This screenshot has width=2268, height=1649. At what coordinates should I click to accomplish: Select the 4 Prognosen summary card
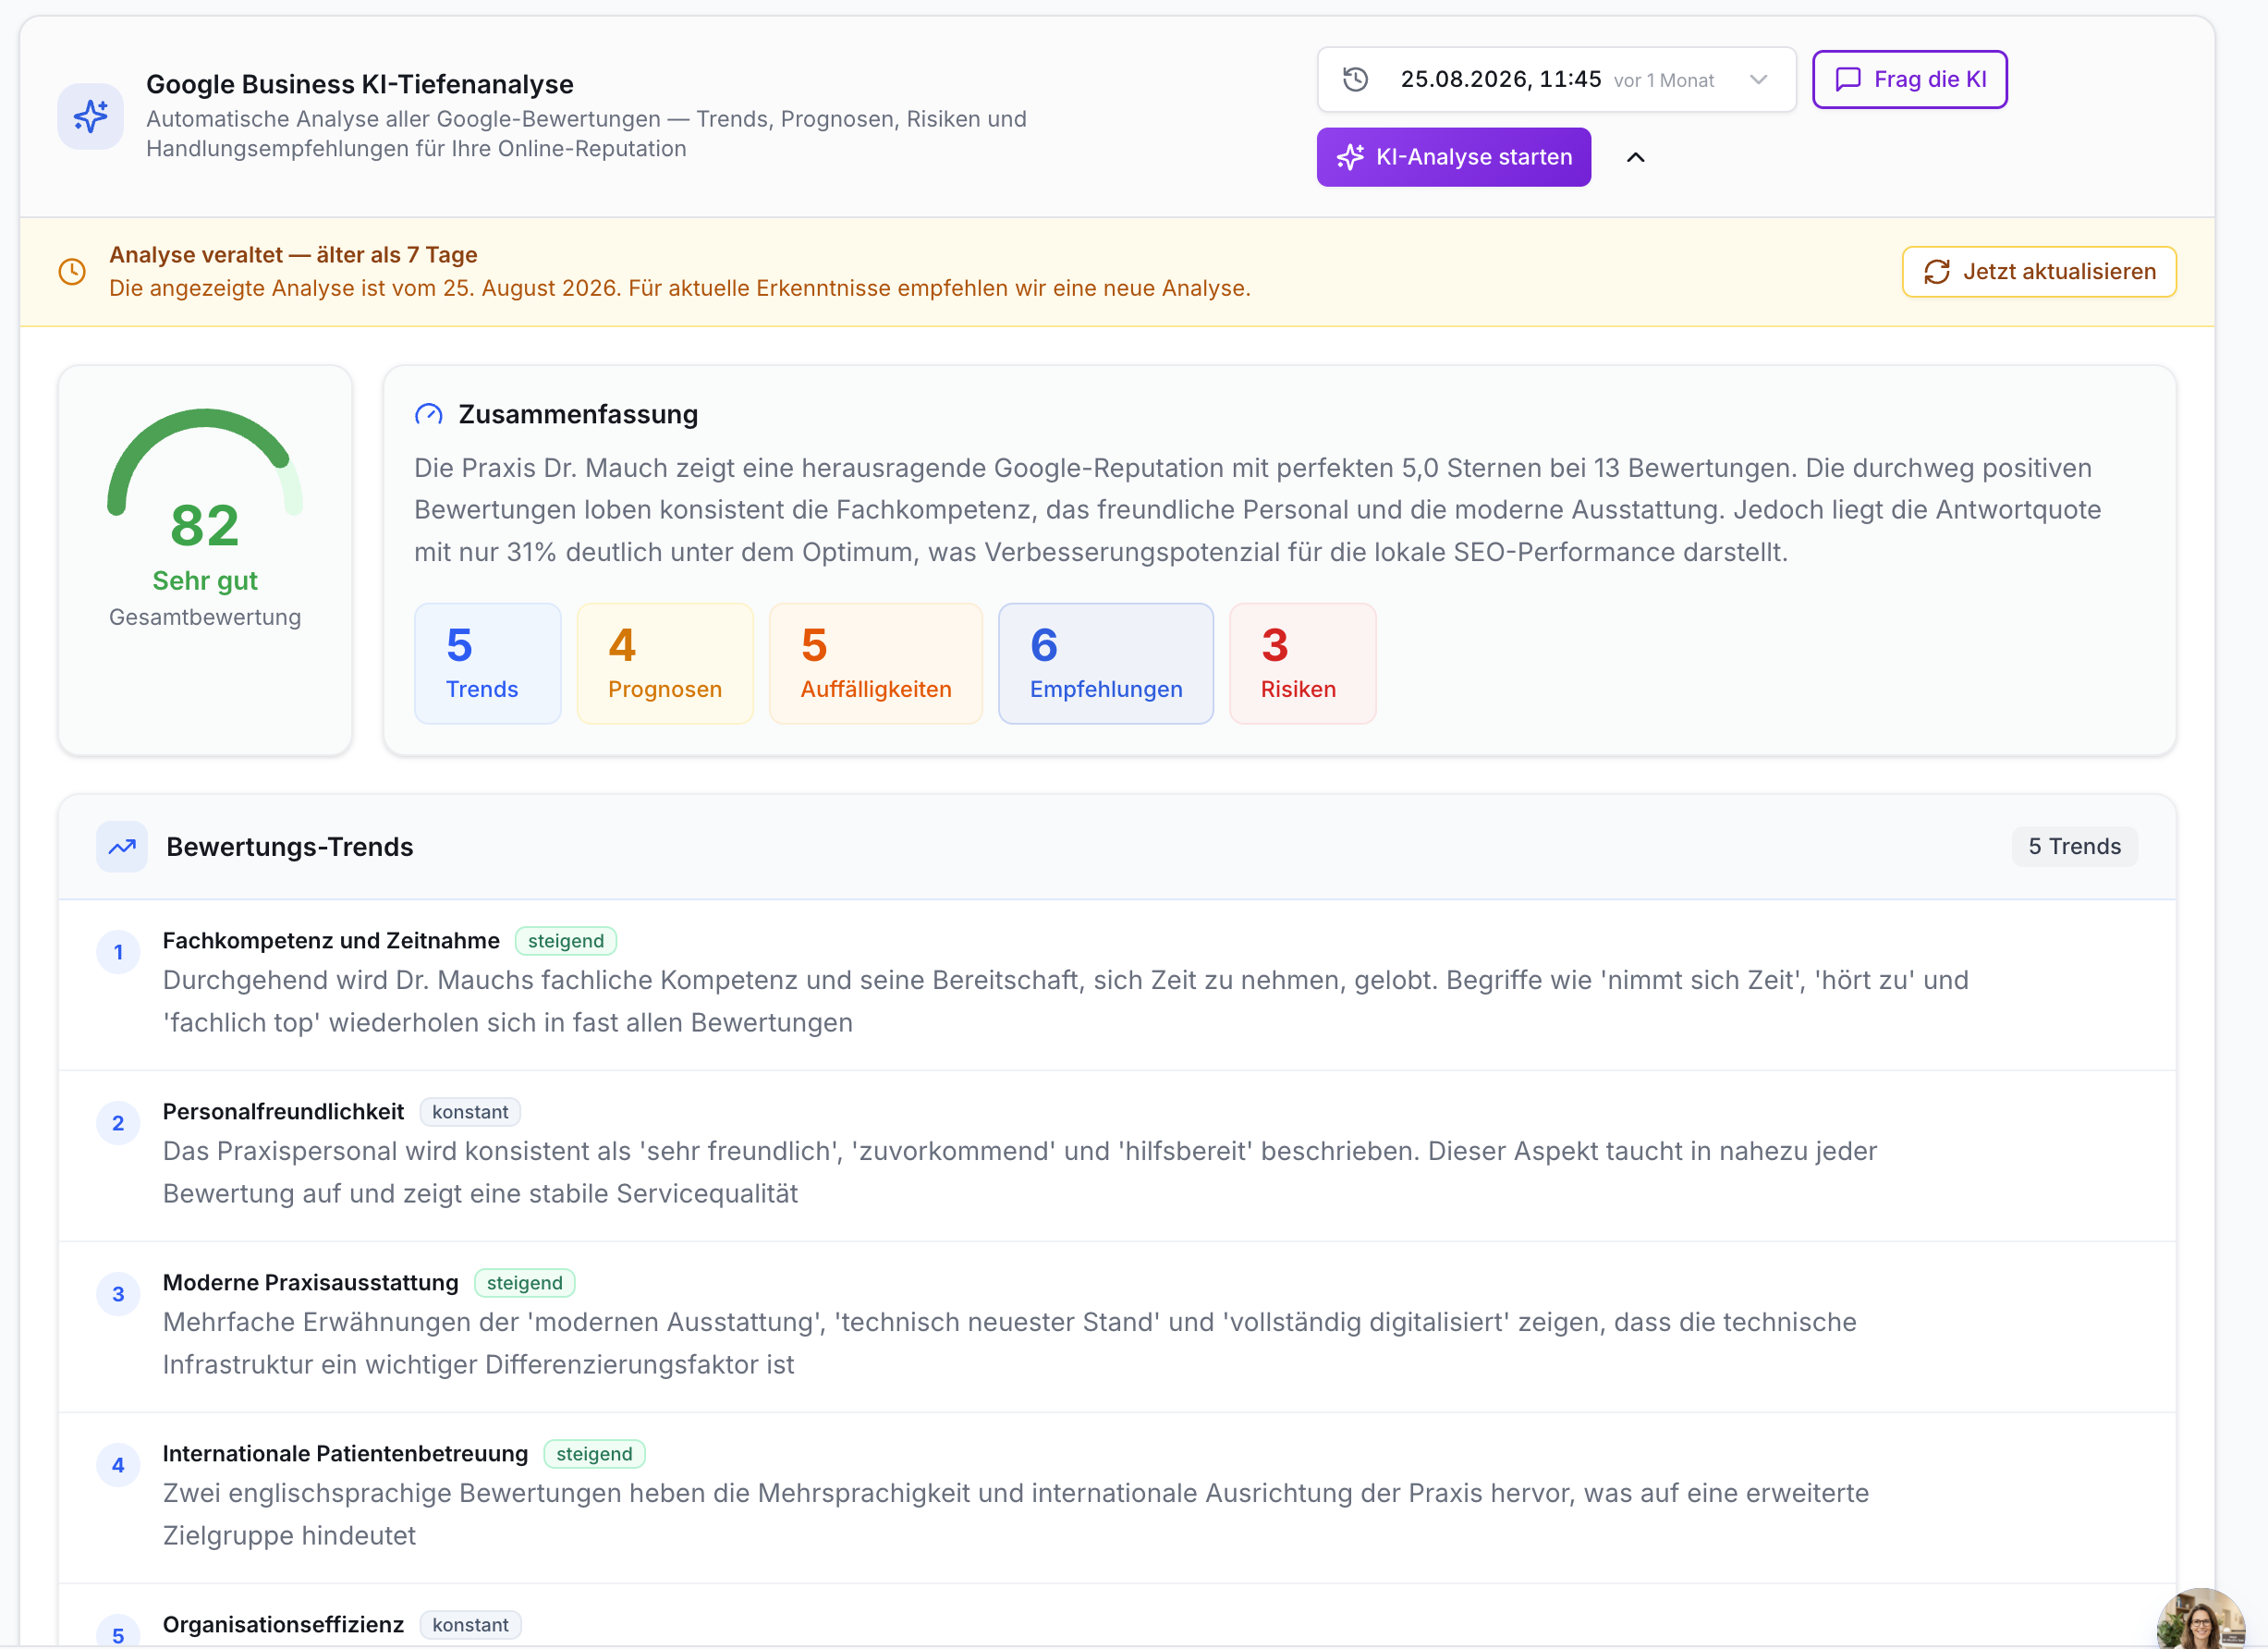665,663
